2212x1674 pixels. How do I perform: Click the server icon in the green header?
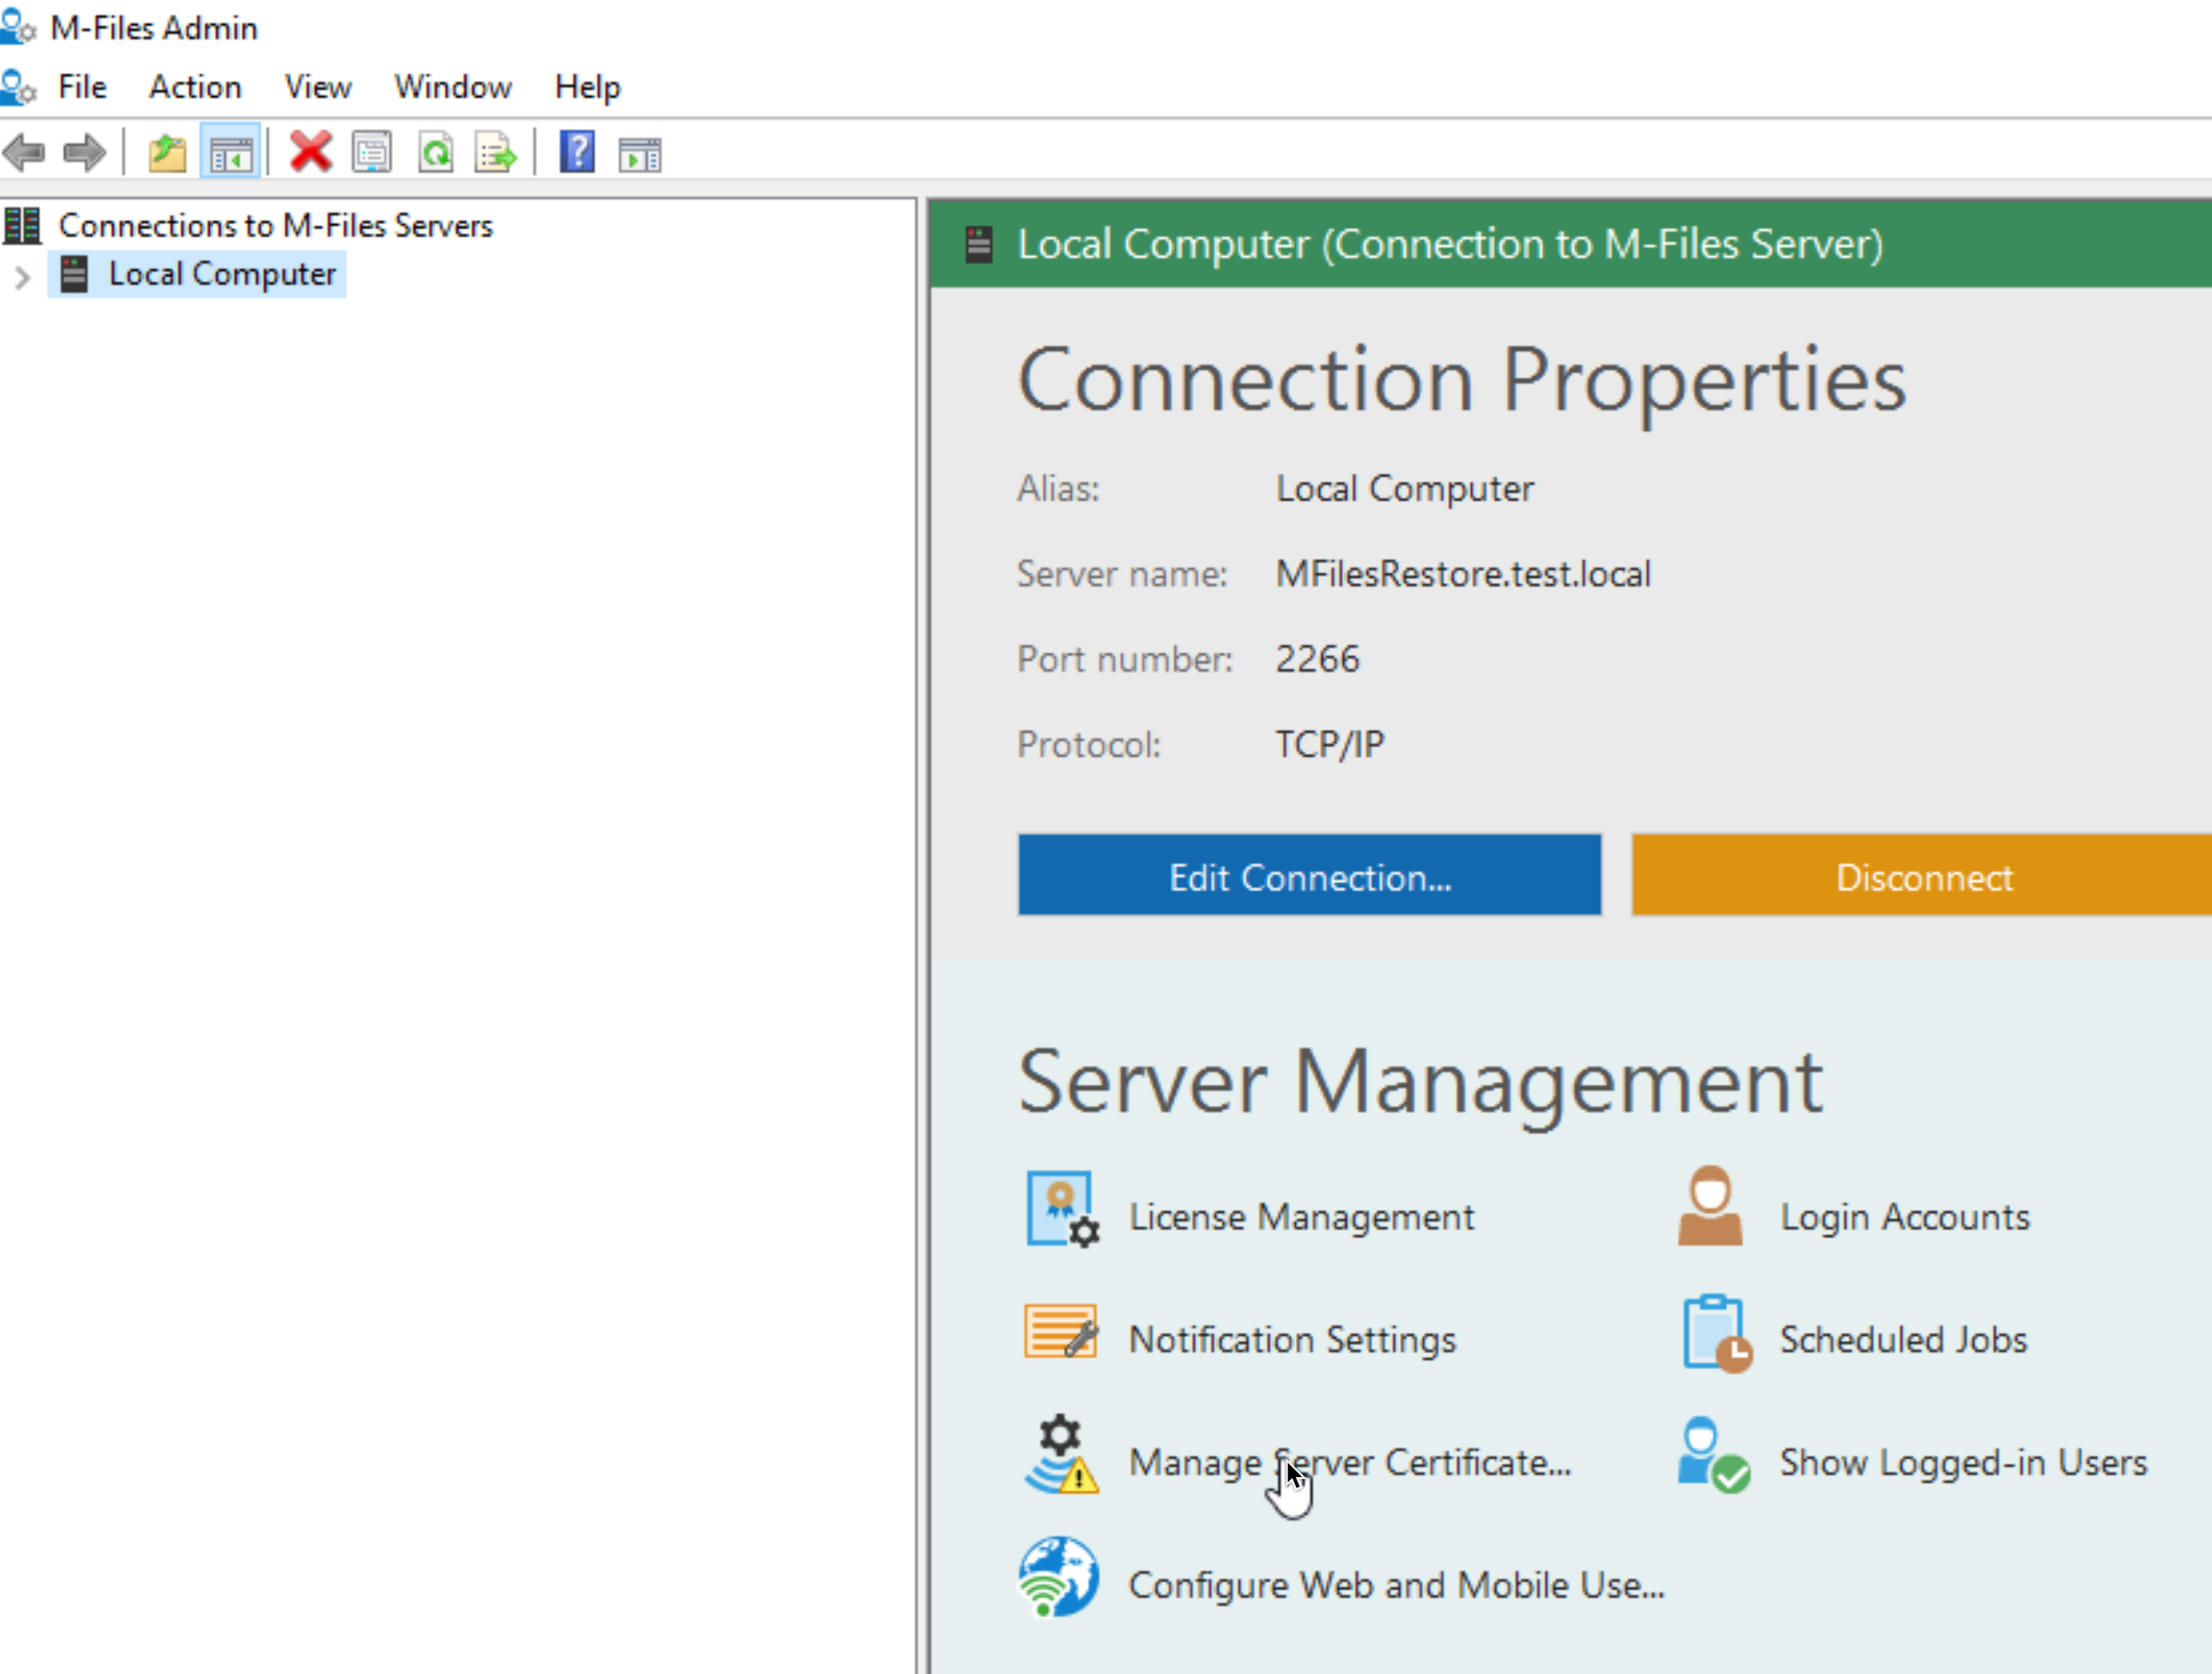click(979, 244)
